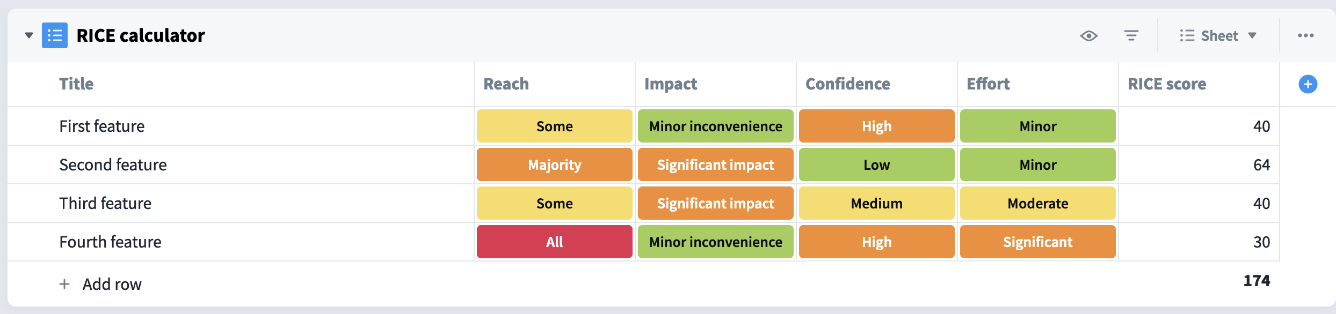Open the three-dots more options menu
This screenshot has height=314, width=1336.
coord(1305,35)
